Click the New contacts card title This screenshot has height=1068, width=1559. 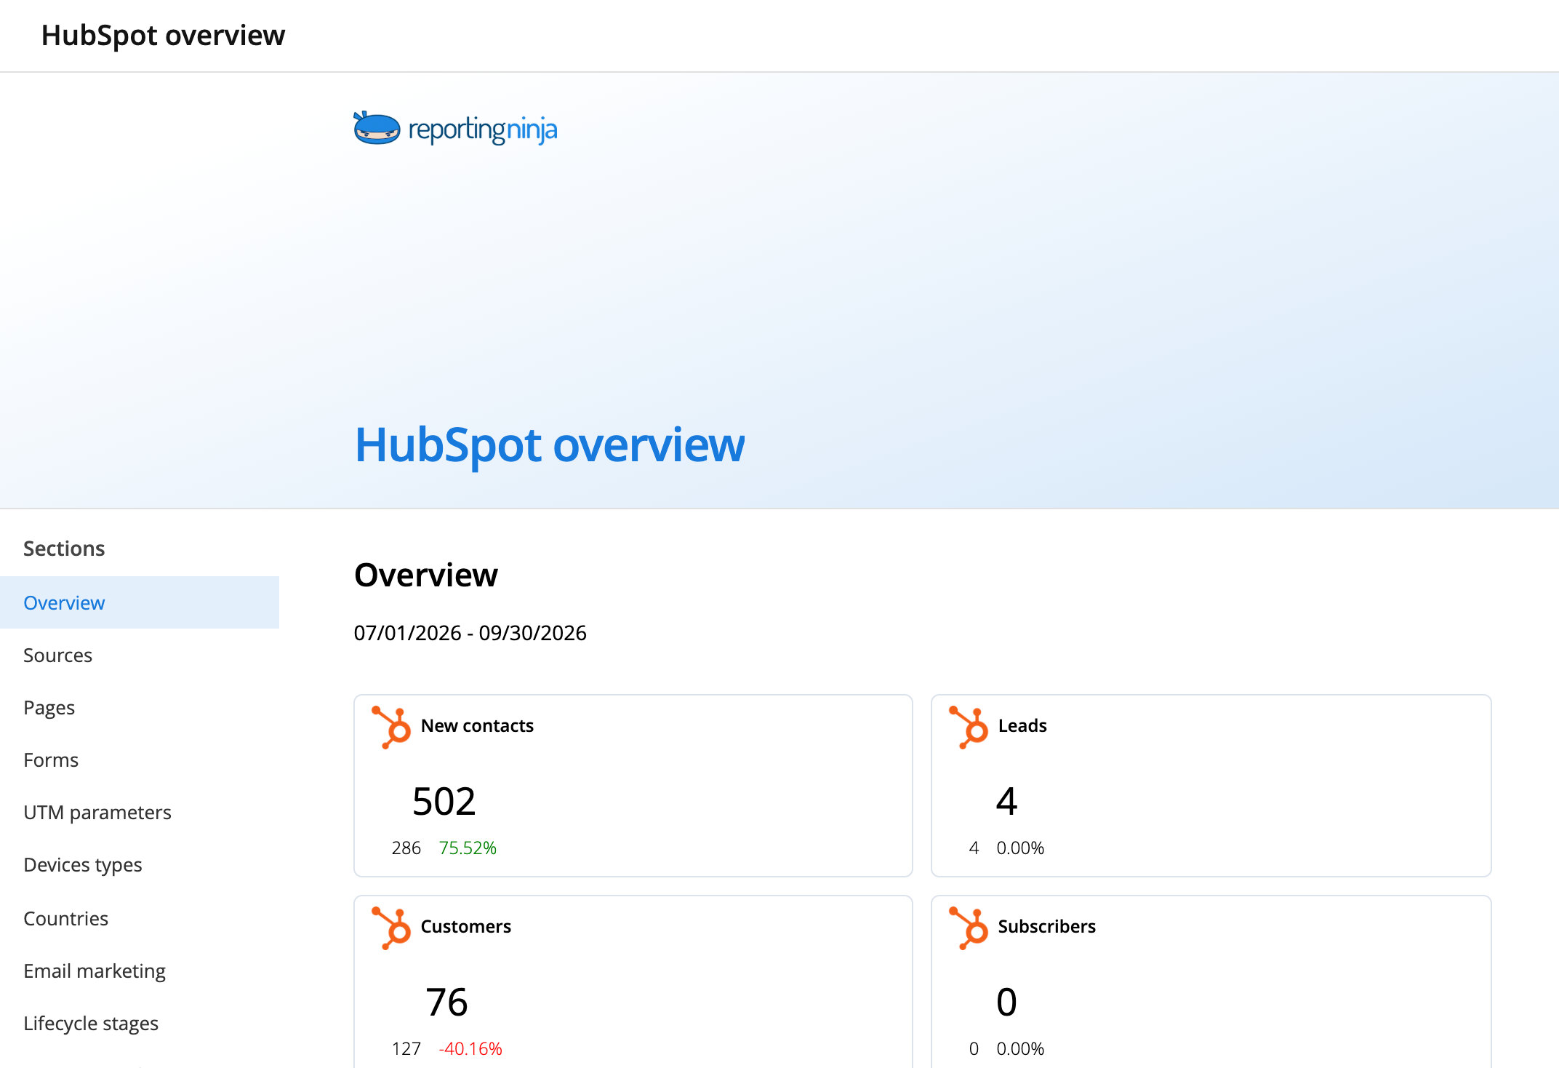pyautogui.click(x=477, y=725)
